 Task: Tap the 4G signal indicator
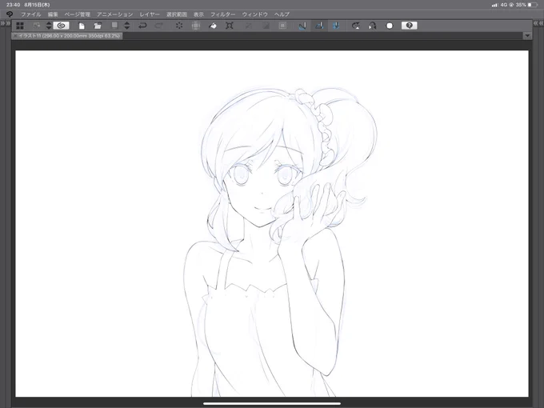(x=504, y=5)
